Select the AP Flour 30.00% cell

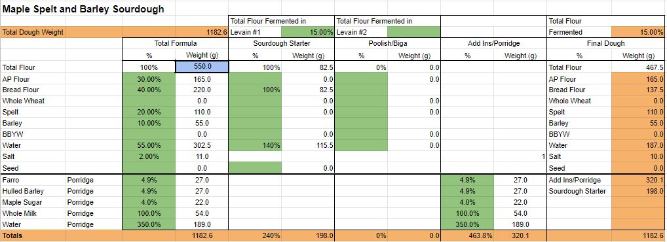(149, 79)
